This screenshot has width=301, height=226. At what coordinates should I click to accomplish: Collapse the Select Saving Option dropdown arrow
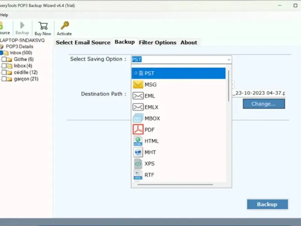point(229,60)
